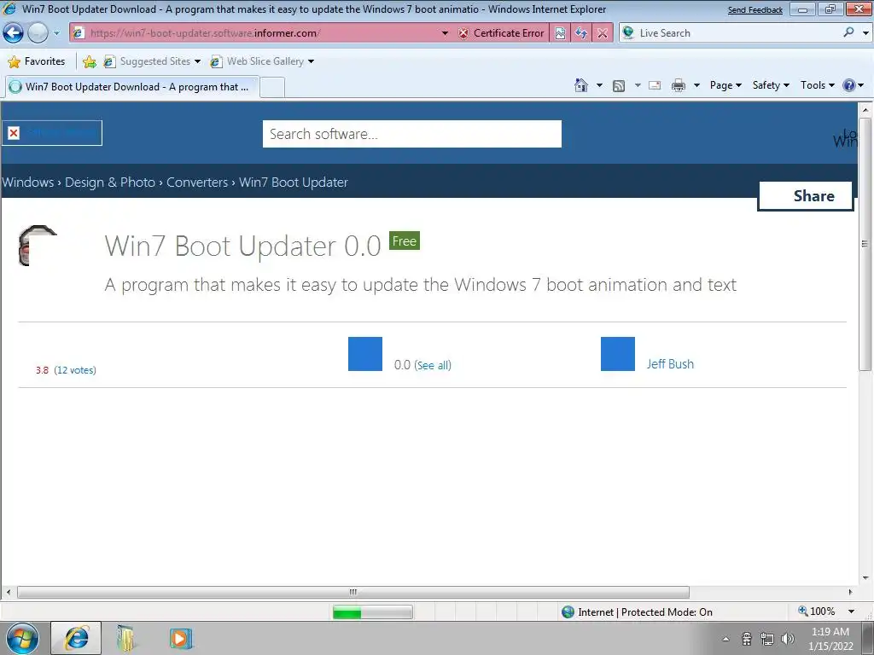Click the Share button
Image resolution: width=874 pixels, height=655 pixels.
point(806,196)
